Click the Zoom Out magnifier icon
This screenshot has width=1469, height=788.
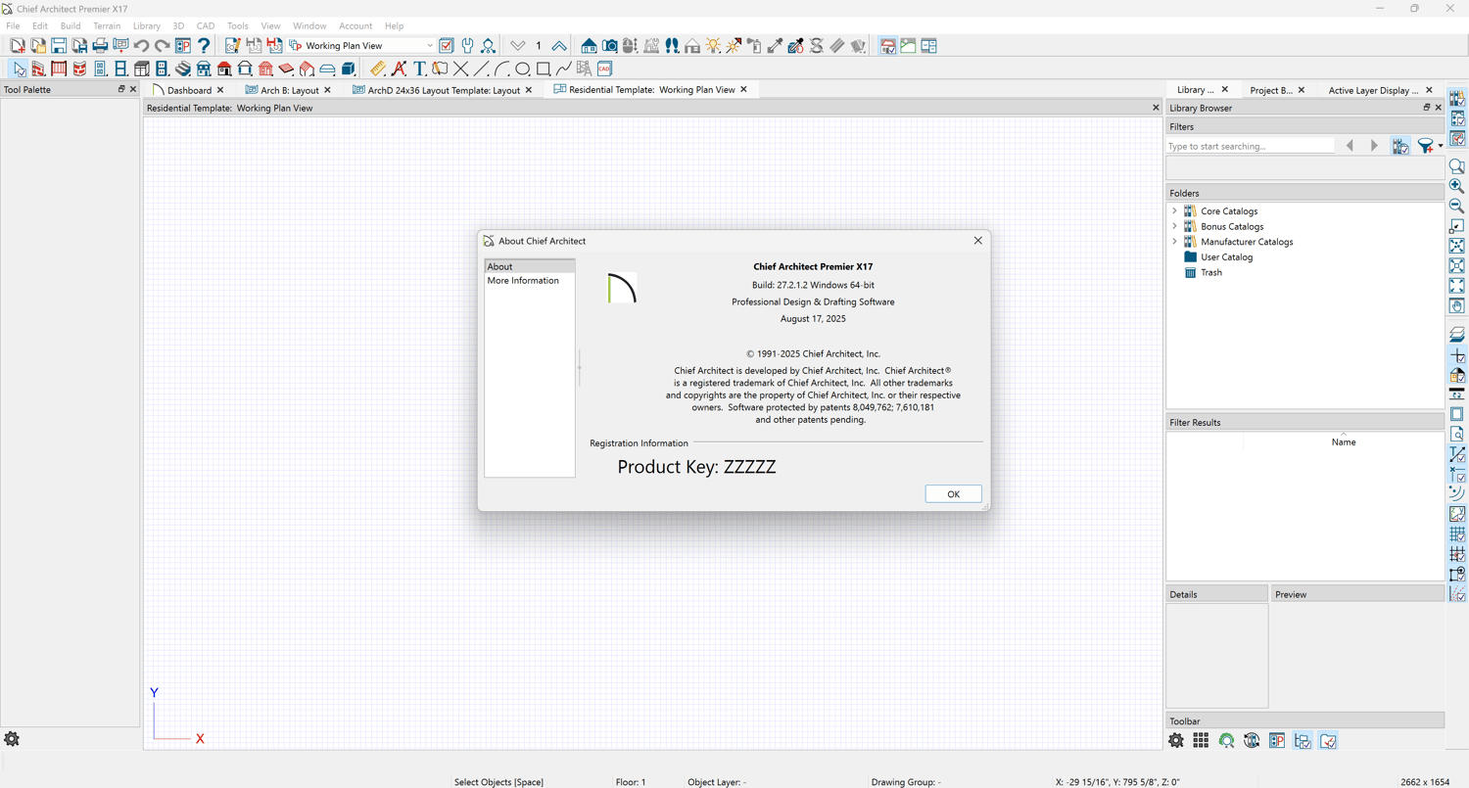tap(1457, 206)
